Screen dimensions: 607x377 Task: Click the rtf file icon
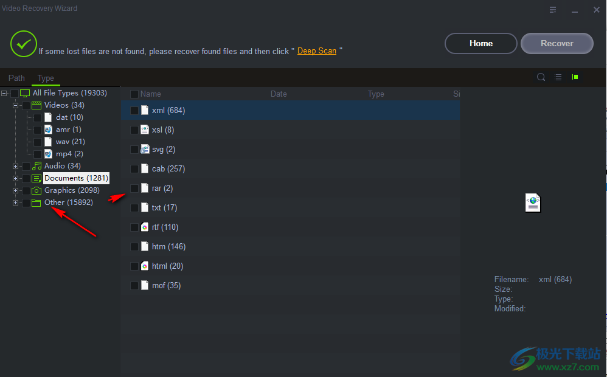(x=145, y=227)
